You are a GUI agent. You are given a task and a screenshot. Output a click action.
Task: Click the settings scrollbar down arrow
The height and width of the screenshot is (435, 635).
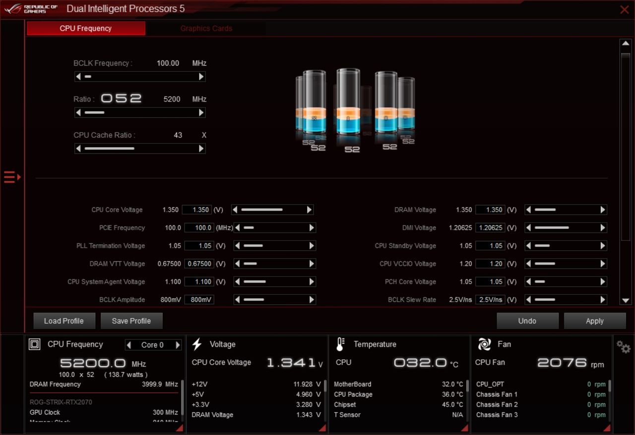[625, 300]
